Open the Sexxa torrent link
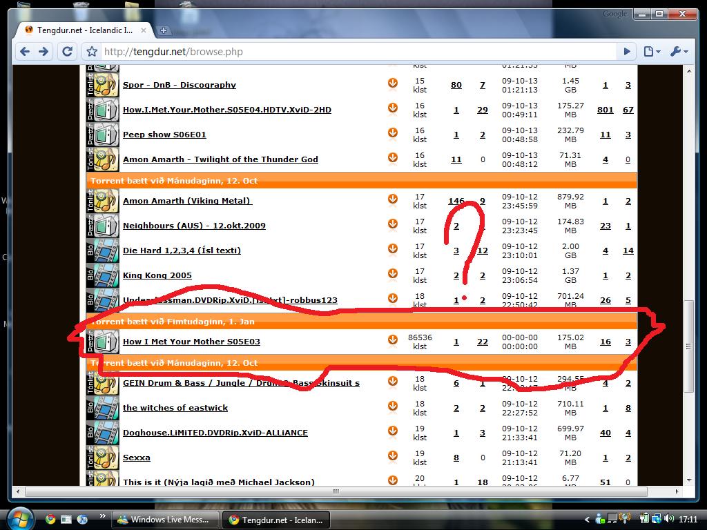This screenshot has height=530, width=707. click(137, 457)
